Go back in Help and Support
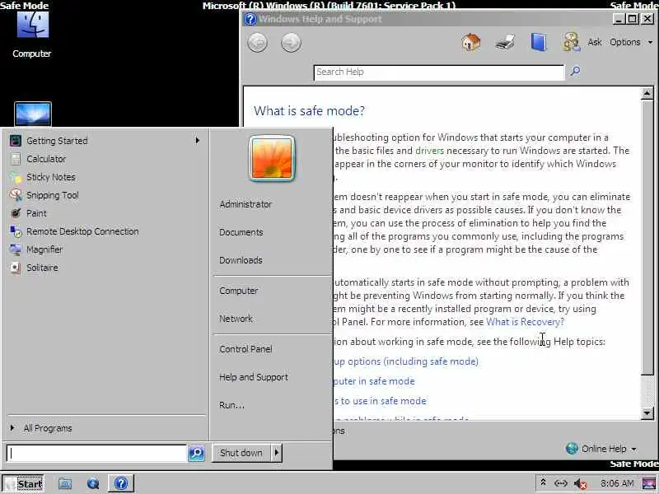 point(258,43)
